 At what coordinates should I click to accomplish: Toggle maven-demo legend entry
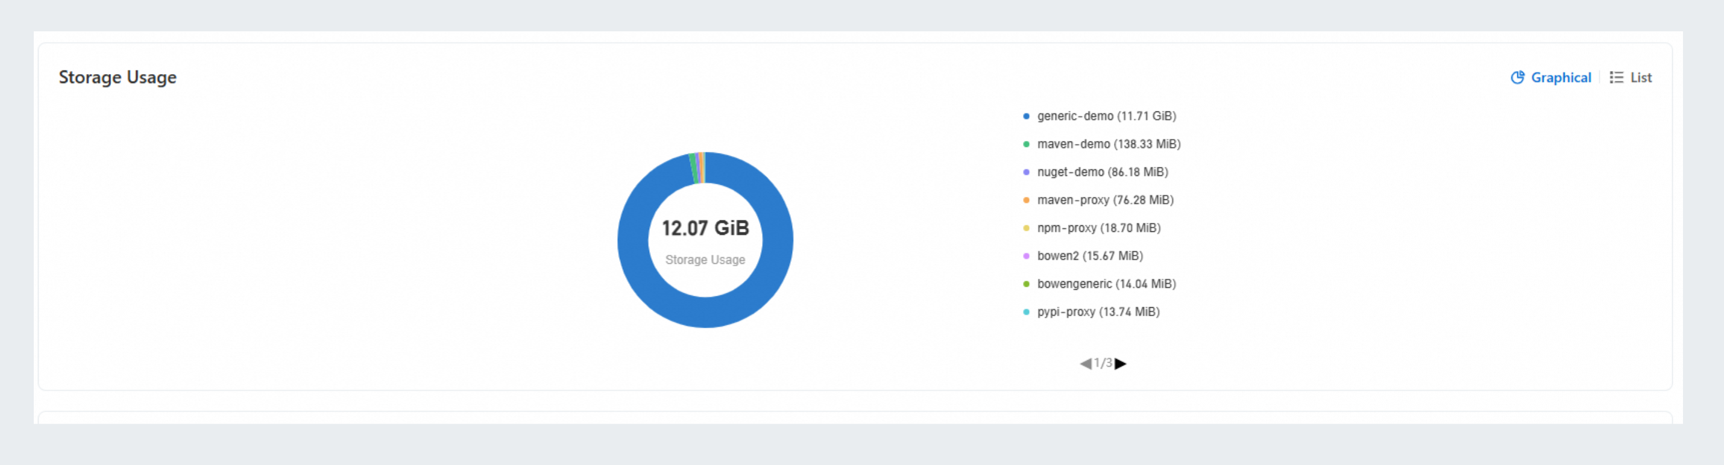coord(1109,144)
